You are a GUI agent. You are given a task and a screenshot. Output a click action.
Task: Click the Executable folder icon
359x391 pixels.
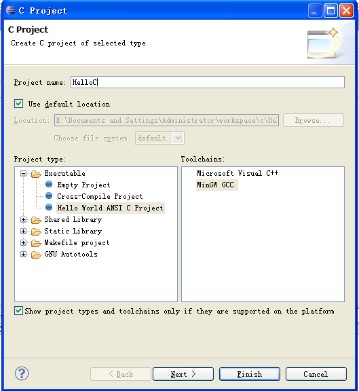pyautogui.click(x=36, y=174)
